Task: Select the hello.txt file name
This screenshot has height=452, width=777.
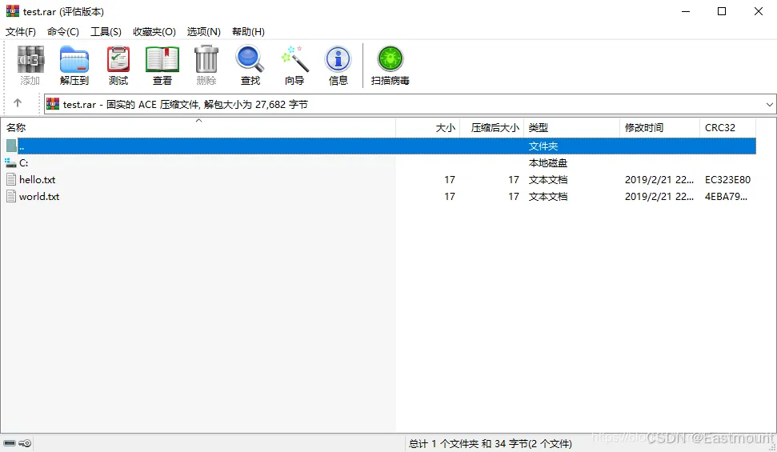Action: [x=38, y=179]
